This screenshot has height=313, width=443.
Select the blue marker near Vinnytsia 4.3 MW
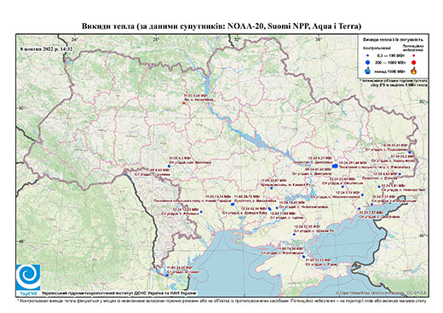tap(169, 166)
